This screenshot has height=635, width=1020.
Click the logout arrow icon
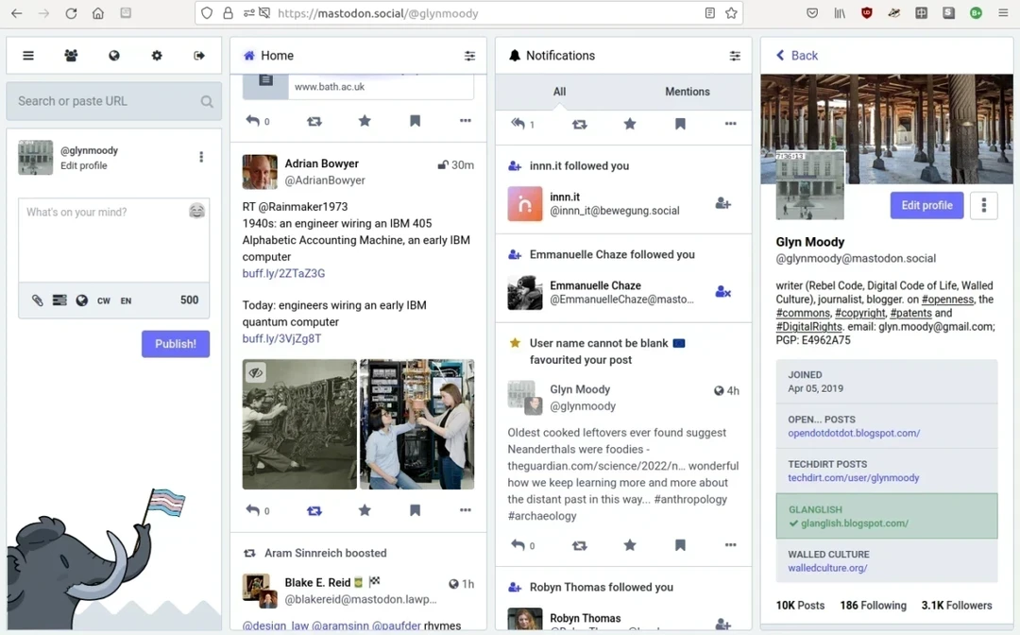coord(199,56)
